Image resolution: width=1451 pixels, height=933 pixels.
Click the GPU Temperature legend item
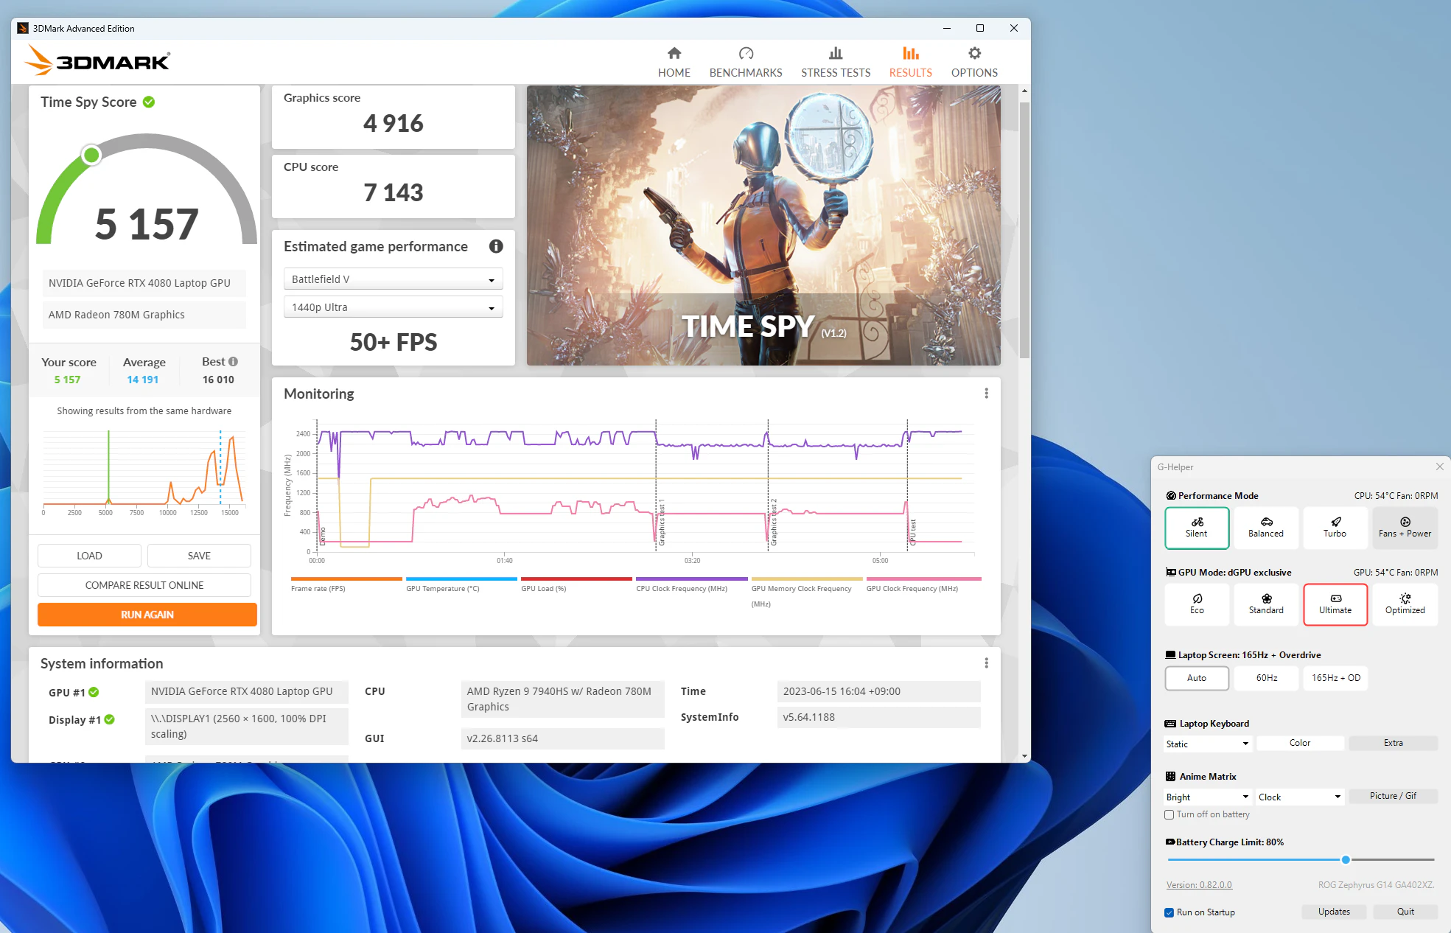[x=461, y=584]
